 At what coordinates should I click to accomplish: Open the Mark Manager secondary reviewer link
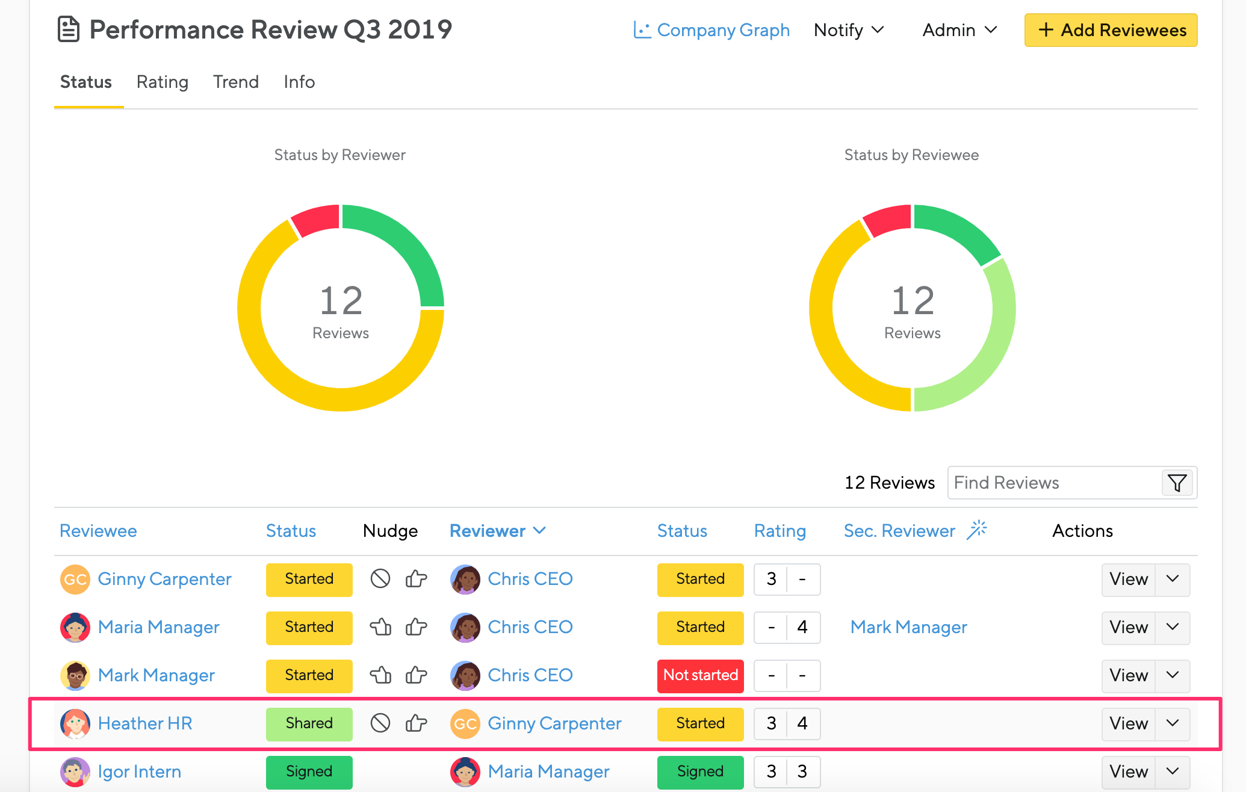point(908,627)
